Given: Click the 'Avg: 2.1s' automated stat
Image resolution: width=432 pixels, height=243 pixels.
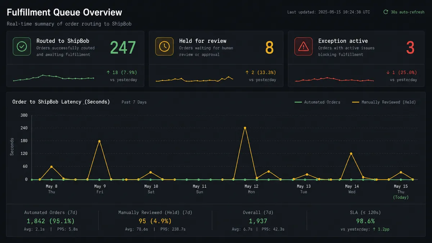Looking at the screenshot, I should tap(35, 229).
